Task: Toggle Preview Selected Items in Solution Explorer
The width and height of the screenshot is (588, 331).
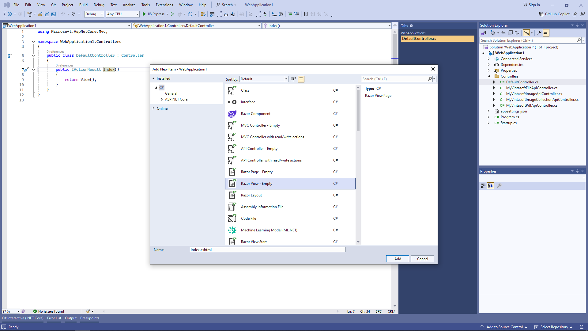Action: click(546, 33)
